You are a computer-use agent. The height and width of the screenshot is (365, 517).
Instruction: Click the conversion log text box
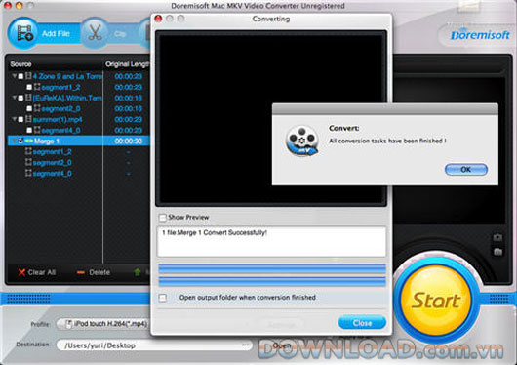(x=272, y=242)
